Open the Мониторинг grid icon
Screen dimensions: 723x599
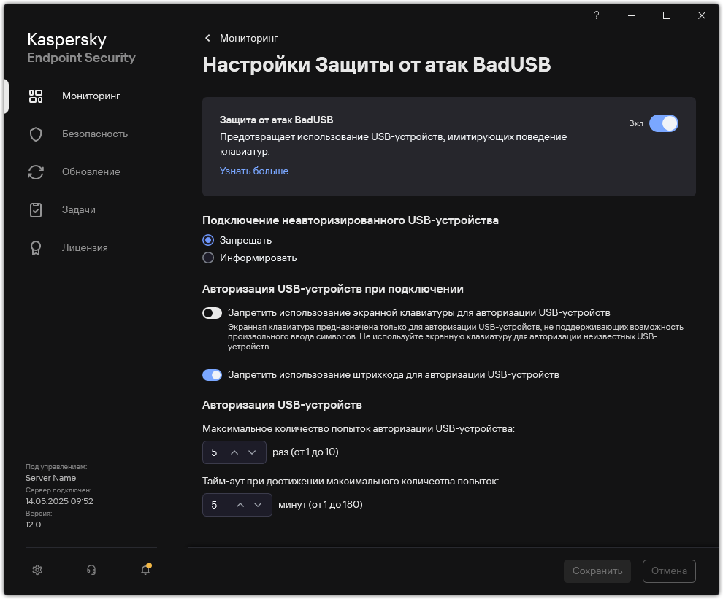pyautogui.click(x=35, y=96)
